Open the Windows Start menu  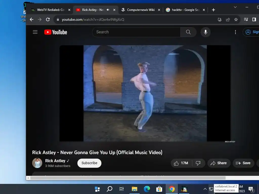97,189
